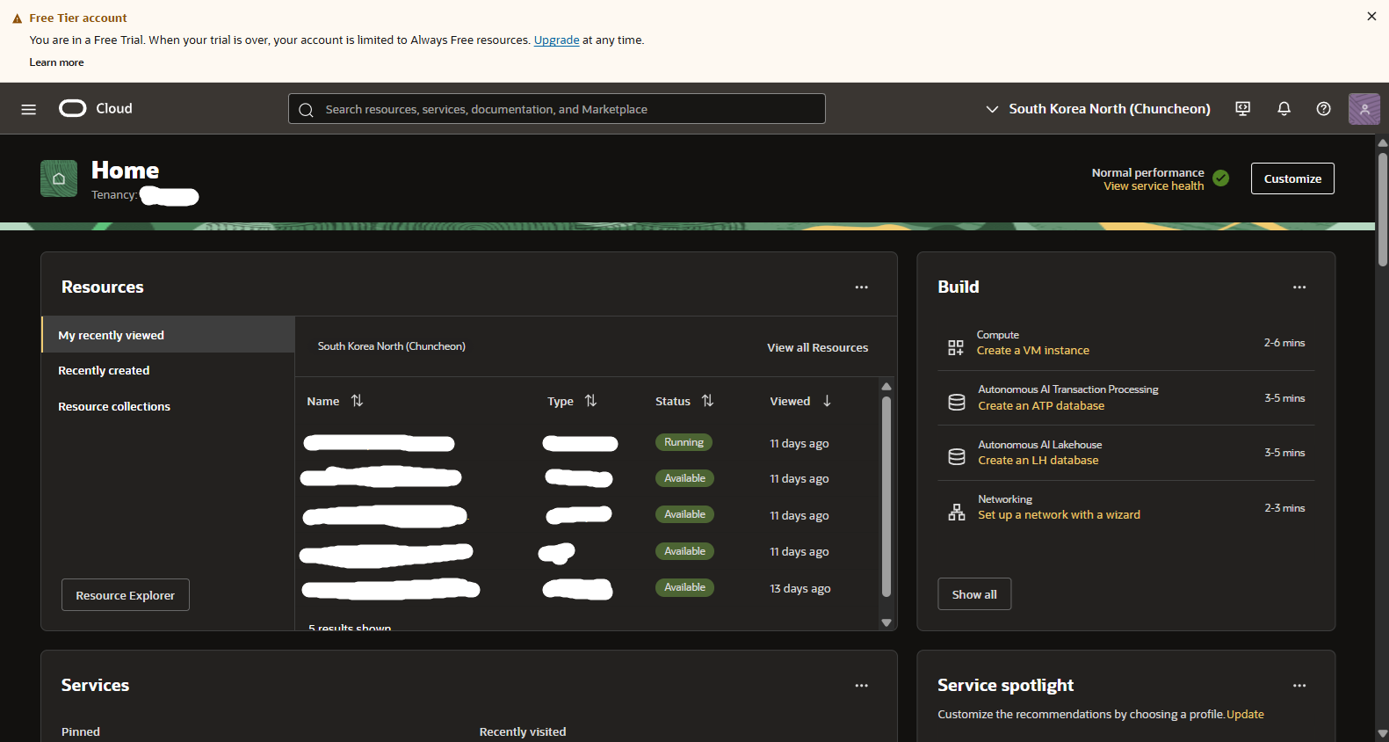Click South Korea North (Chuncheon) resources label
Screen dimensions: 1389x742
[391, 346]
